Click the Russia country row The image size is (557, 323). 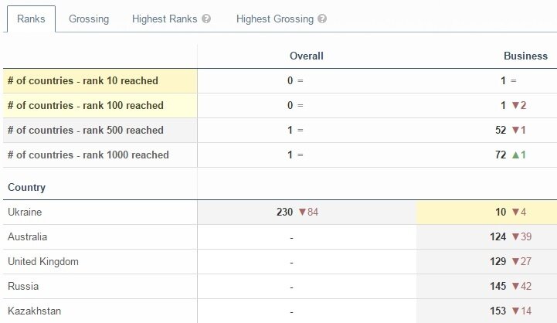point(22,286)
